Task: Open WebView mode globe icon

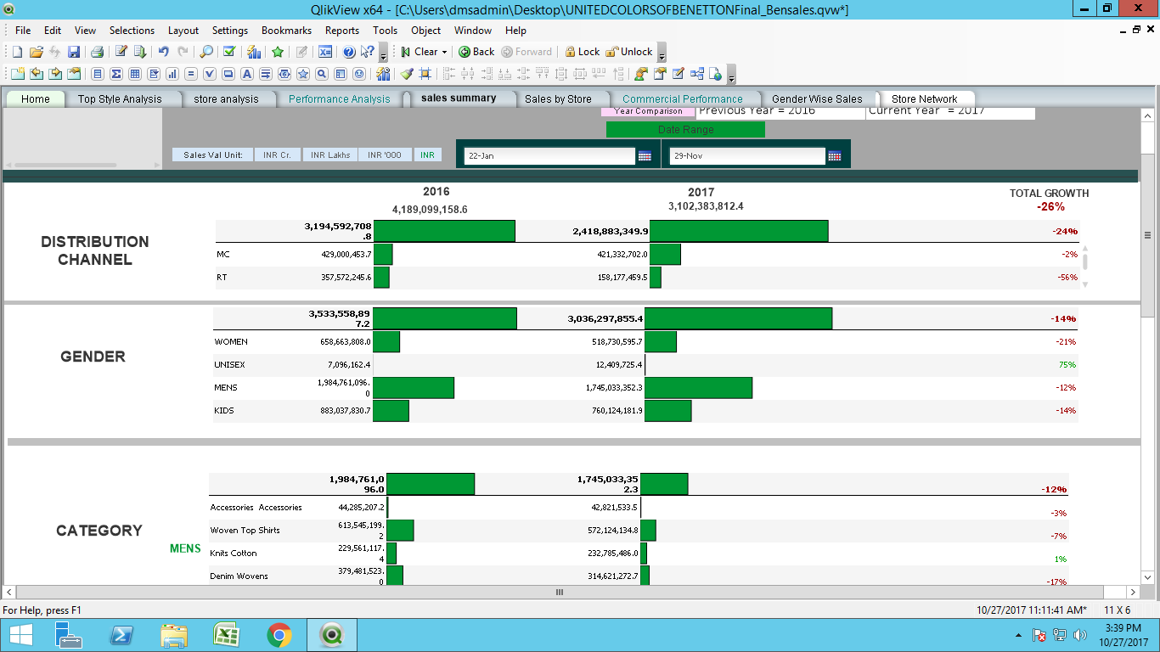Action: (x=715, y=74)
